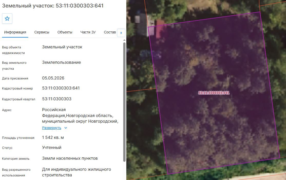286x180 pixels.
Task: Select the cadastral number value 53:11:0300303:641
Action: point(61,88)
